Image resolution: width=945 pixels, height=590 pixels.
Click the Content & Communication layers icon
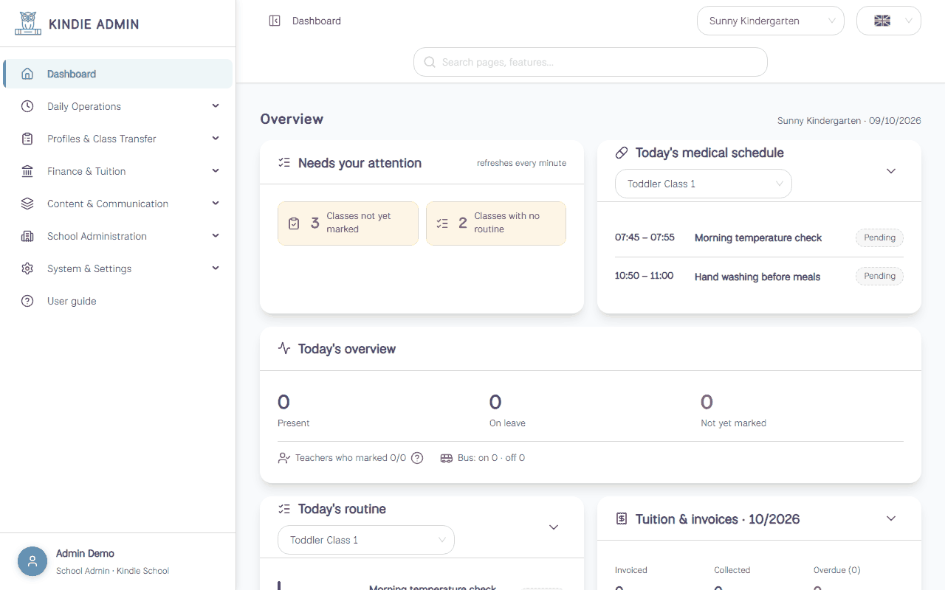point(27,204)
